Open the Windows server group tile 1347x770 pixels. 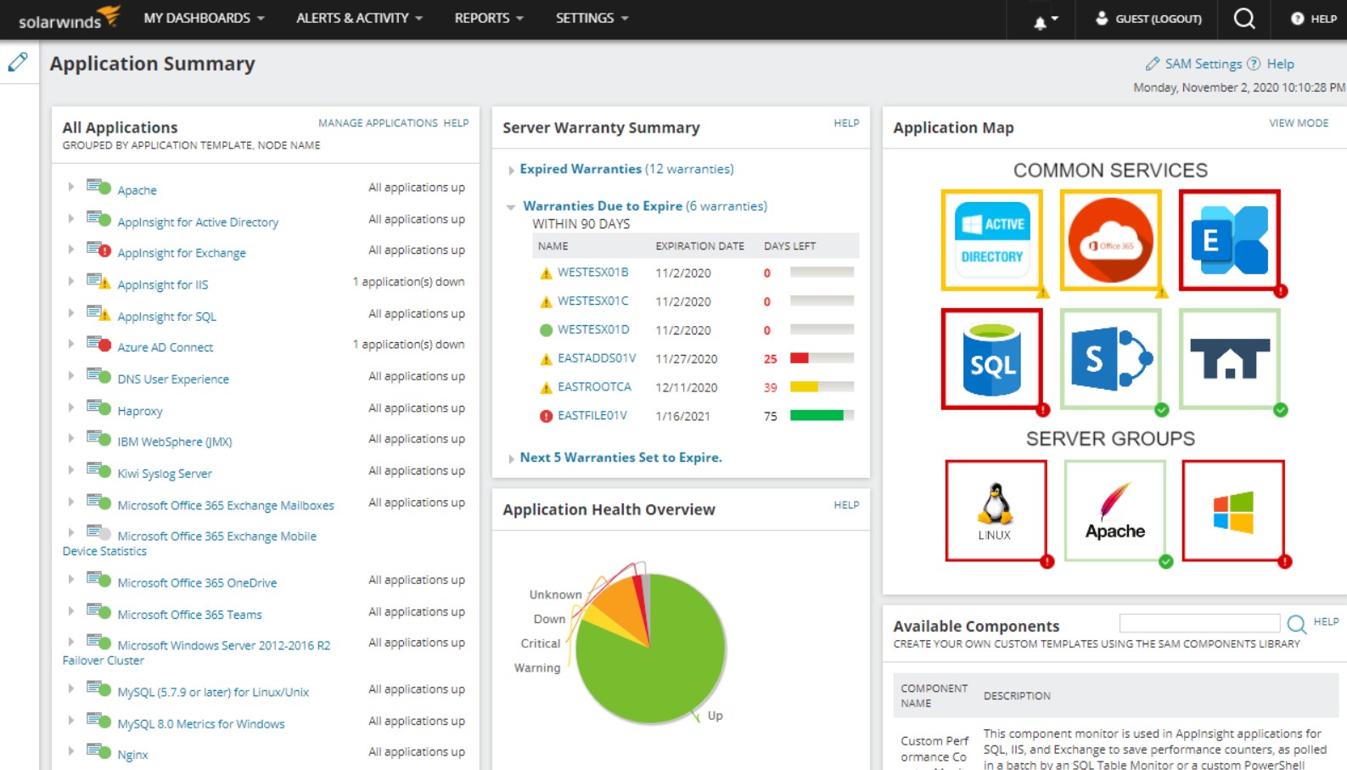[1233, 511]
